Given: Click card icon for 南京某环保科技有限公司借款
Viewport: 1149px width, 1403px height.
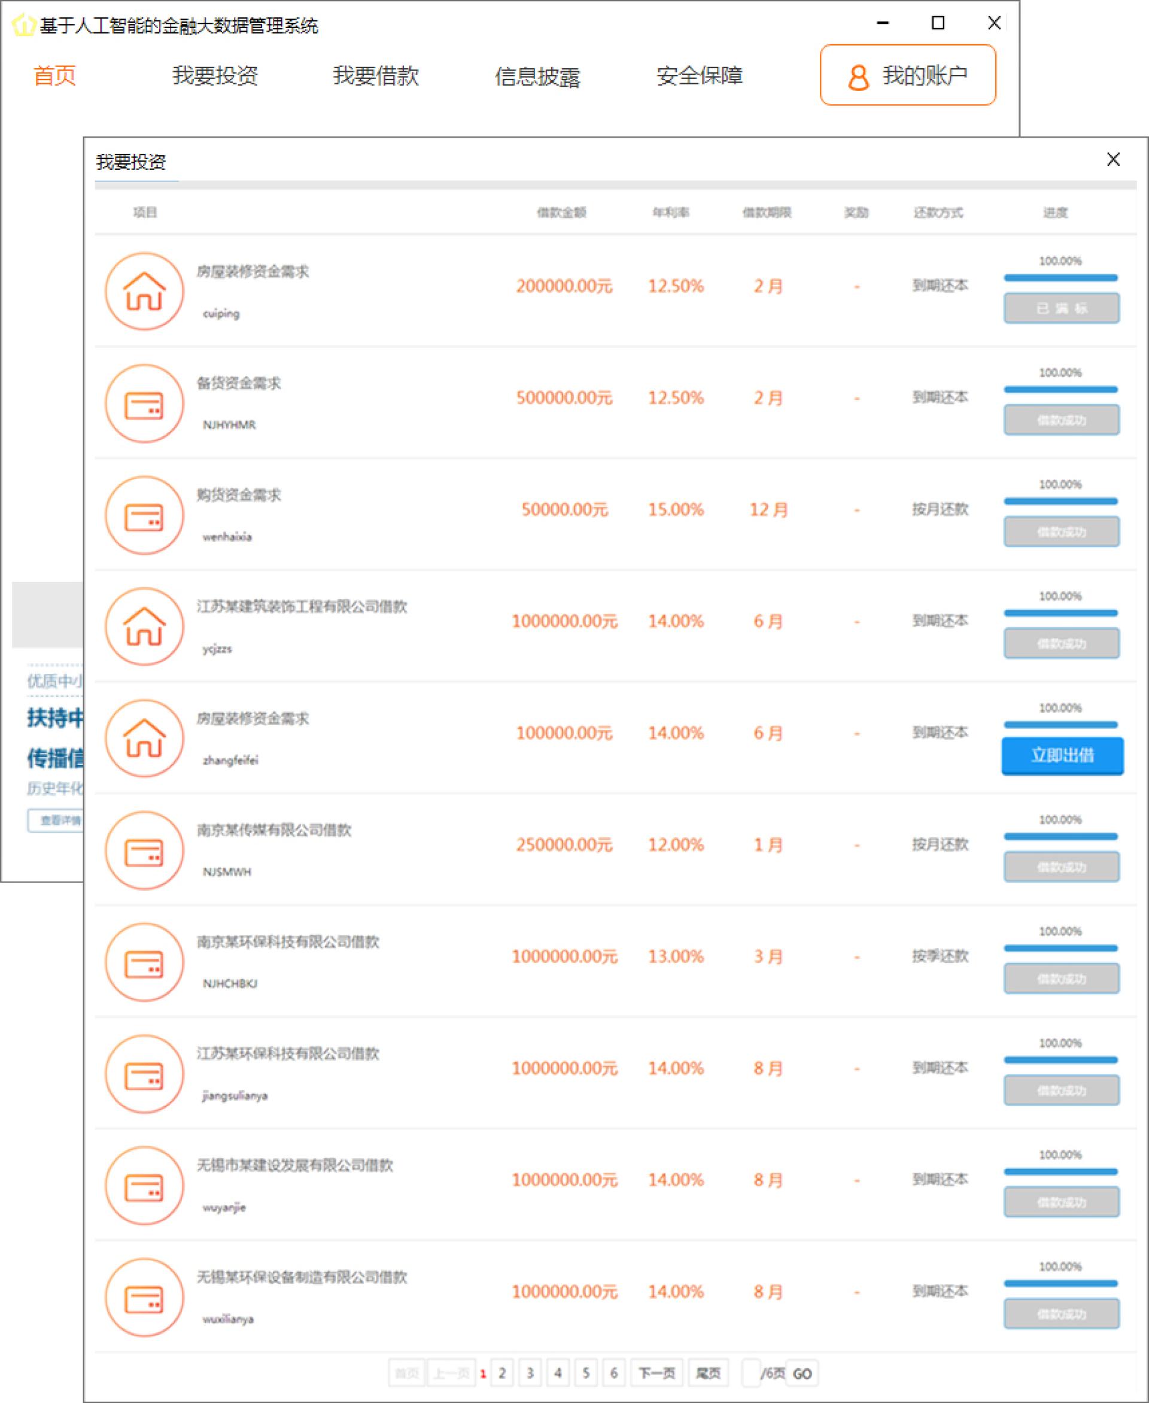Looking at the screenshot, I should click(144, 962).
